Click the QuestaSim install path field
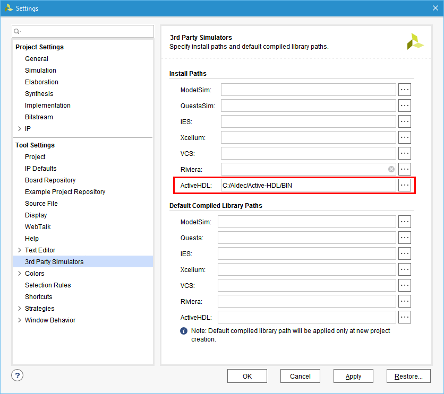Viewport: 444px width, 394px height. 309,106
